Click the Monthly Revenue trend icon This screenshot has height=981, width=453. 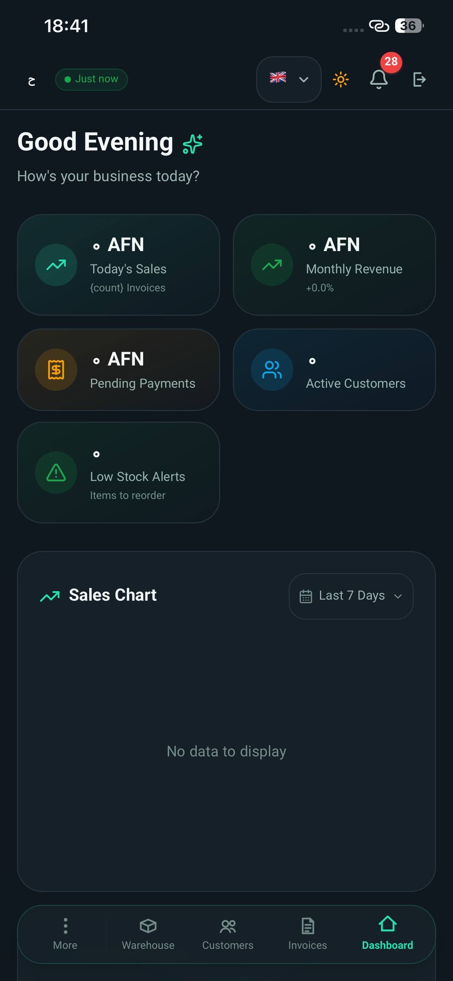pyautogui.click(x=272, y=265)
